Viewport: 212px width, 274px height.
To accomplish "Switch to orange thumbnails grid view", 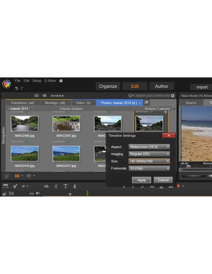I will (17, 176).
